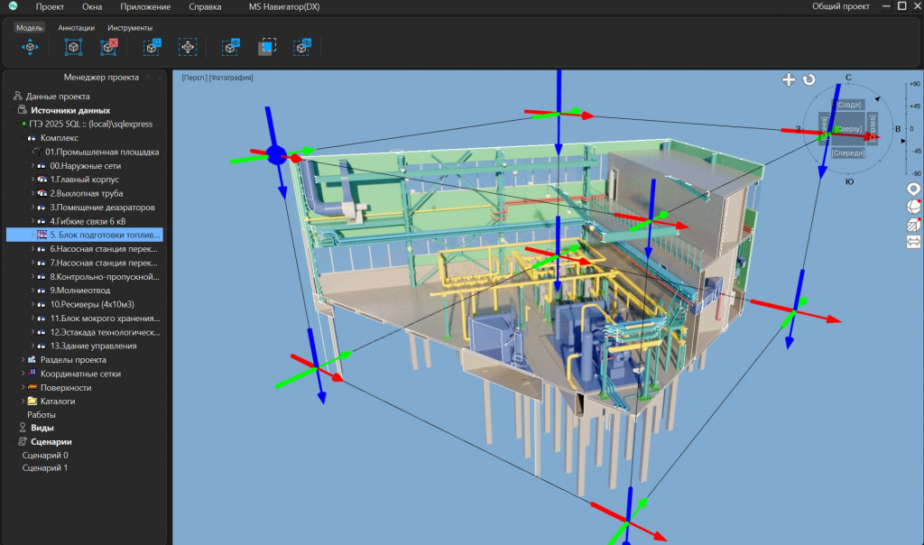Click the section cube icon on right edge
The image size is (924, 545).
(x=913, y=225)
